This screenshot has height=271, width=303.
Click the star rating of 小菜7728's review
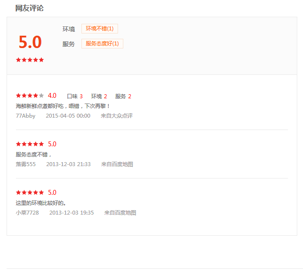tap(30, 193)
